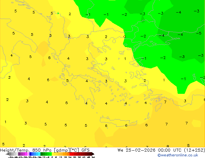The width and height of the screenshot is (205, 158).
Task: Click the '54' label under color legend
Action: point(93,157)
